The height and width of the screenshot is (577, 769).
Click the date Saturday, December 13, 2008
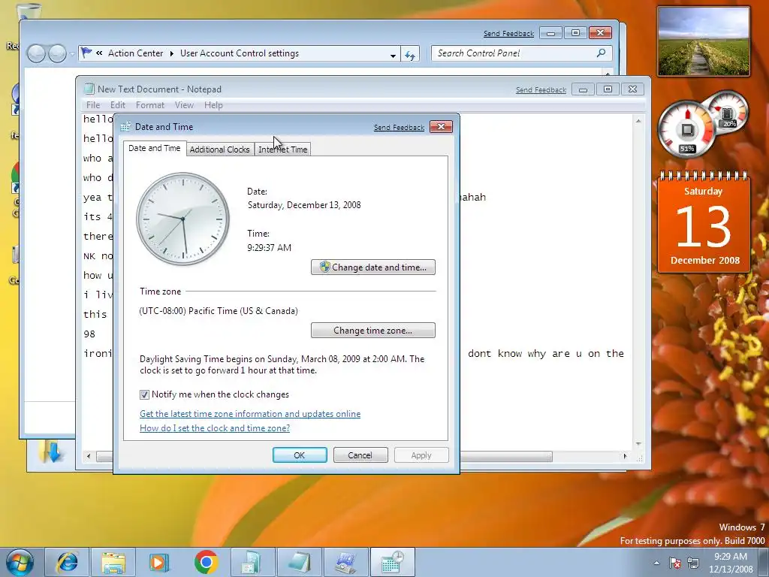(304, 205)
